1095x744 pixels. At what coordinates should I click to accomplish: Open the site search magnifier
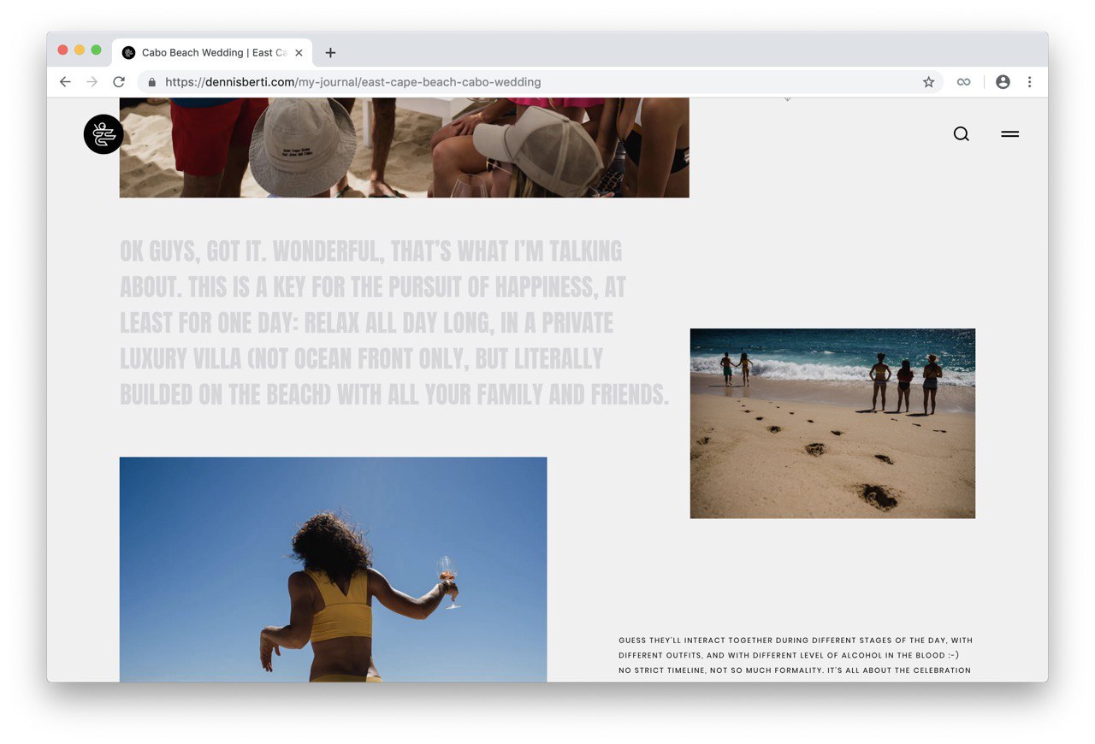(962, 134)
